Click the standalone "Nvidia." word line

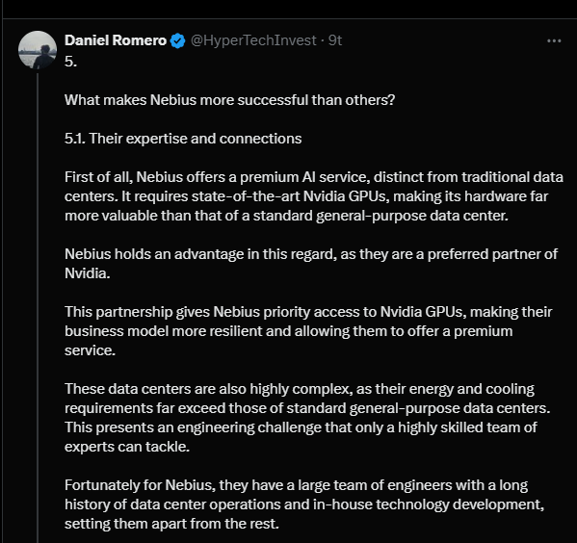(x=88, y=273)
